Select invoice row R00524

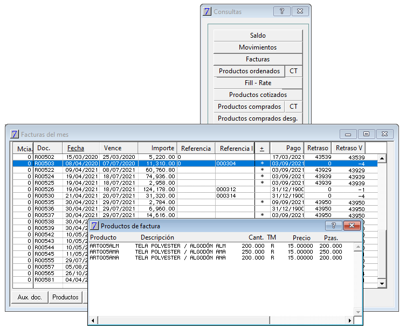[195, 177]
